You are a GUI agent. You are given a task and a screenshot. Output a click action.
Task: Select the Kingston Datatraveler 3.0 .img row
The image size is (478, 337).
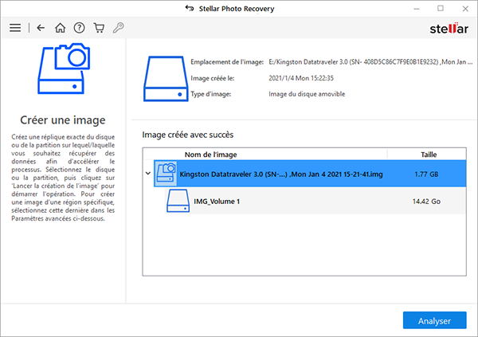pyautogui.click(x=310, y=174)
